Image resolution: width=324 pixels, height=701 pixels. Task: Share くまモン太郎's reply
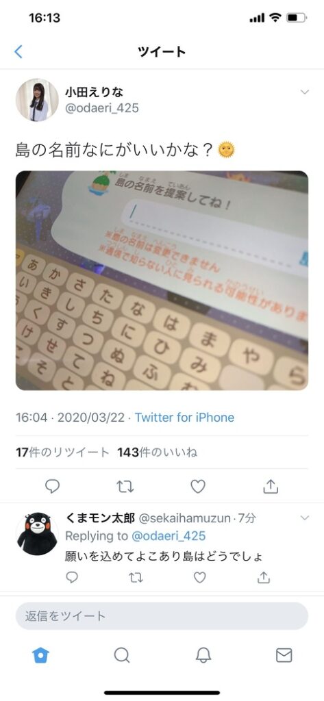264,578
